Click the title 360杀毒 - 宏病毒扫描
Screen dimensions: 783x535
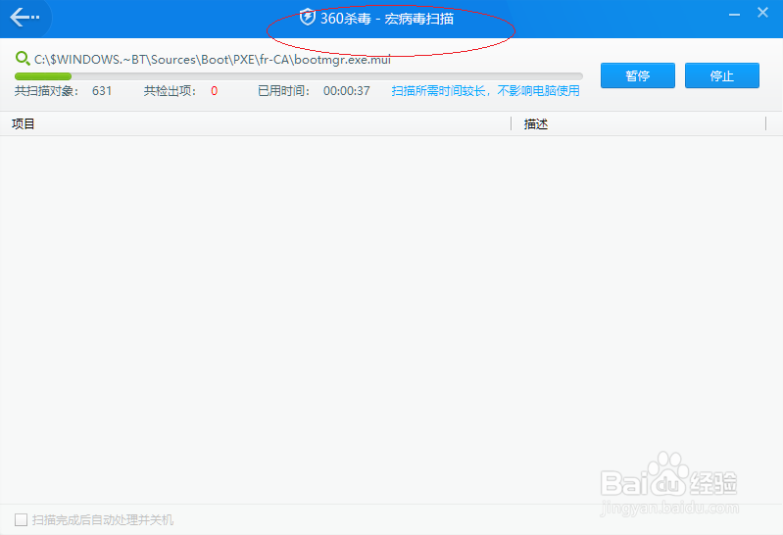click(387, 19)
